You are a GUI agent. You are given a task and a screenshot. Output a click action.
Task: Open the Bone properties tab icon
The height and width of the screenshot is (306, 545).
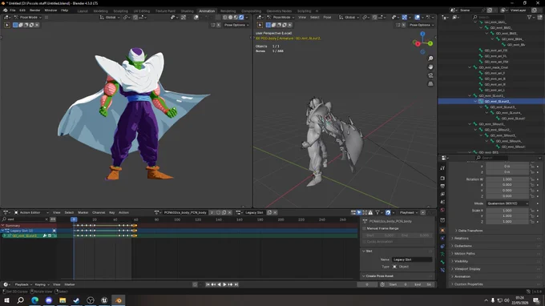click(x=442, y=262)
